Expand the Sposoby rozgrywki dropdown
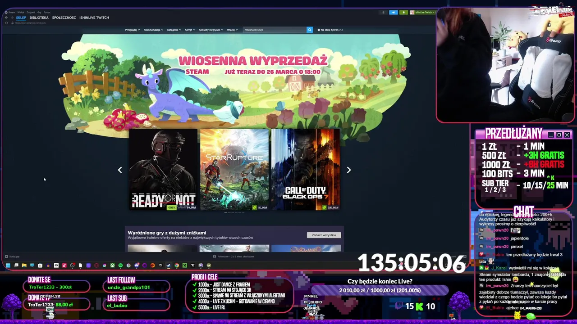This screenshot has width=577, height=324. pyautogui.click(x=211, y=30)
